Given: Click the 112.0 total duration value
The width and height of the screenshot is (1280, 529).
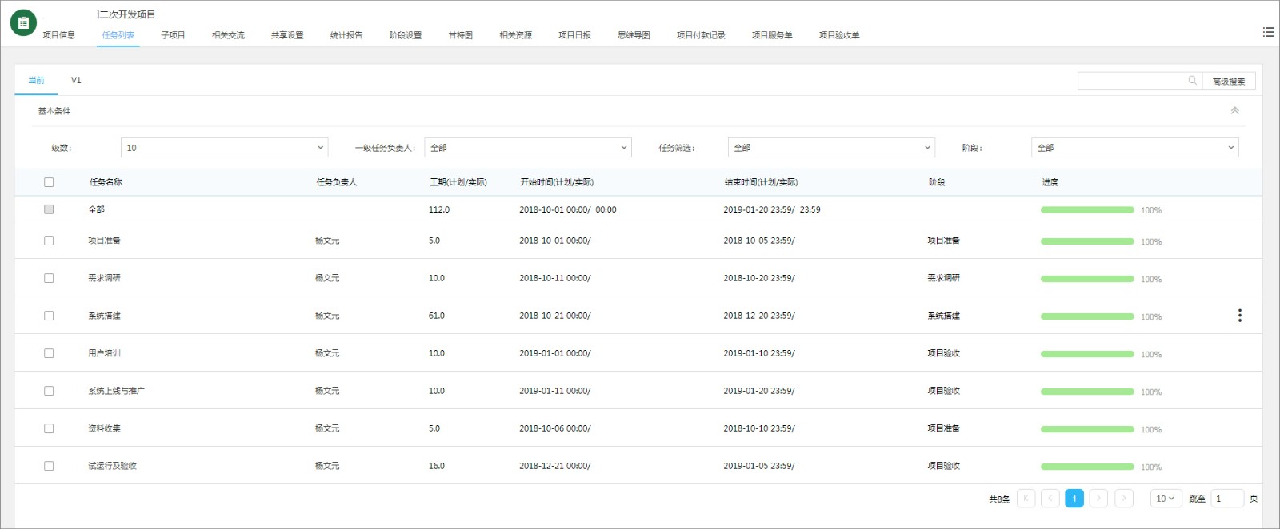Looking at the screenshot, I should coord(438,209).
